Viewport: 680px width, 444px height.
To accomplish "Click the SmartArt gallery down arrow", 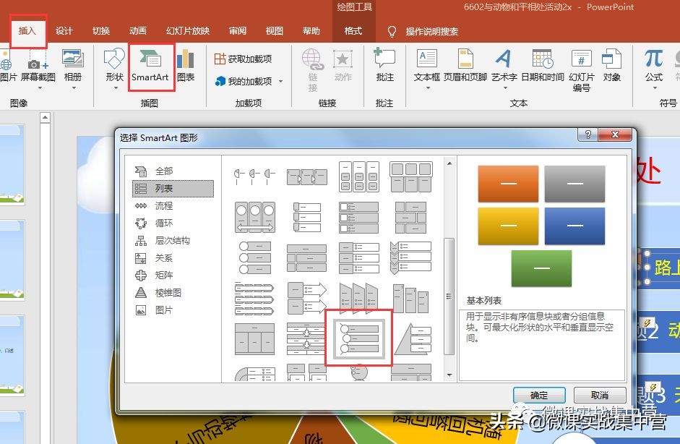I will point(449,375).
